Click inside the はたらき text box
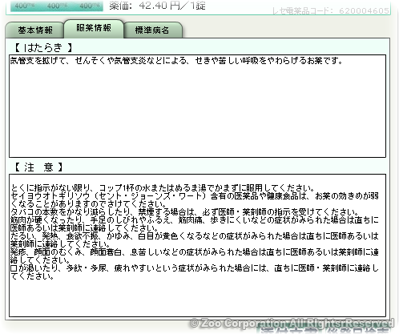This screenshot has height=334, width=399. tap(197, 107)
